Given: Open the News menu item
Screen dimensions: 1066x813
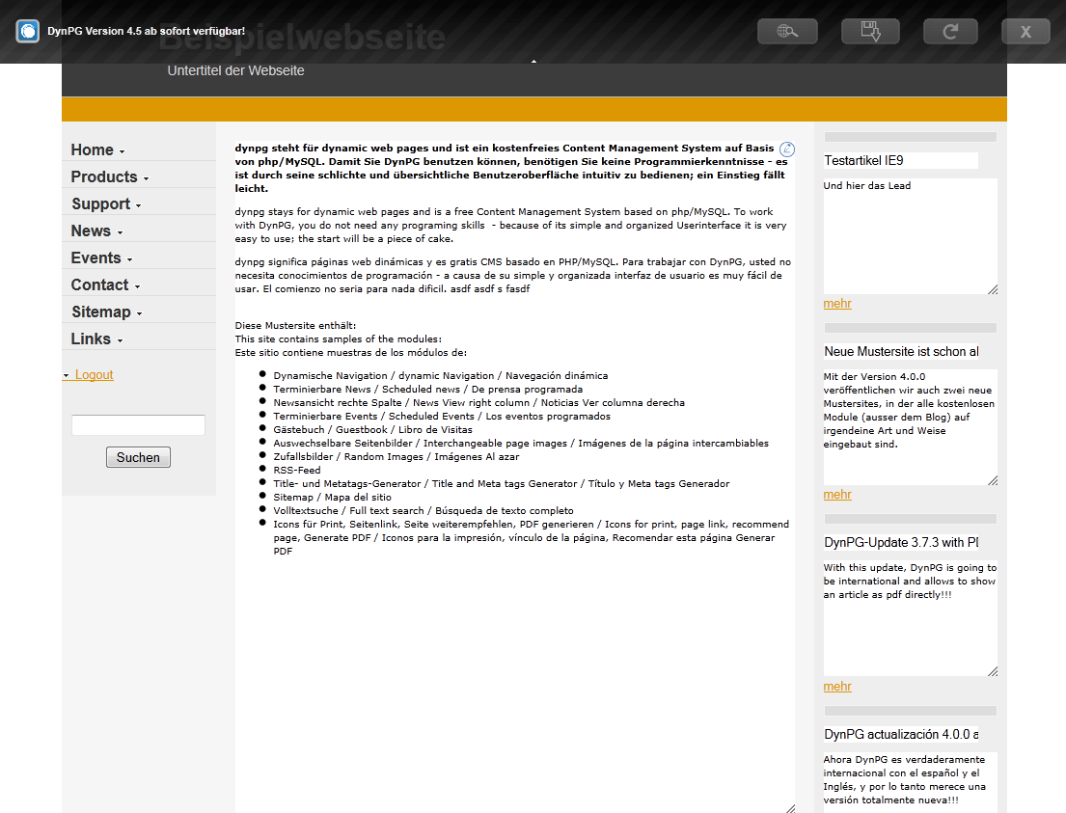Looking at the screenshot, I should [91, 230].
